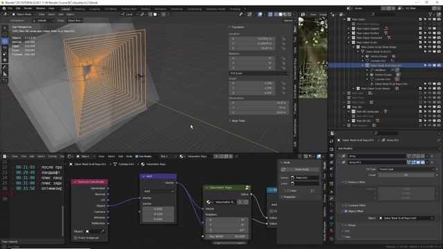This screenshot has height=249, width=443.
Task: Toggle Array.001 modifier render visibility camera
Action: pos(423,163)
